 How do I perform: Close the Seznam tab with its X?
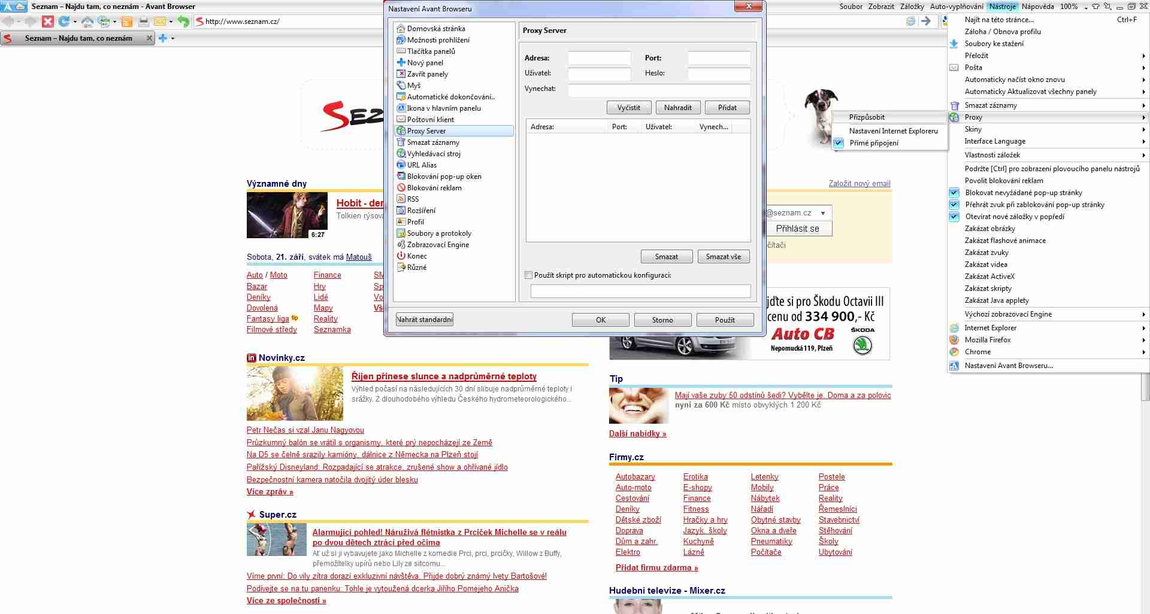coord(149,38)
